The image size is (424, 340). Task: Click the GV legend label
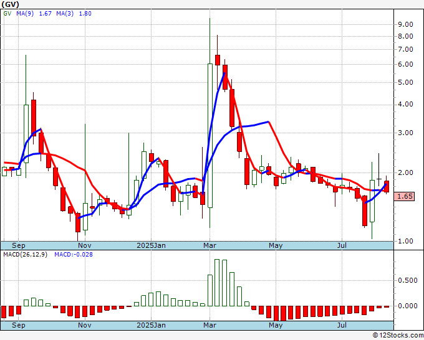coord(7,14)
